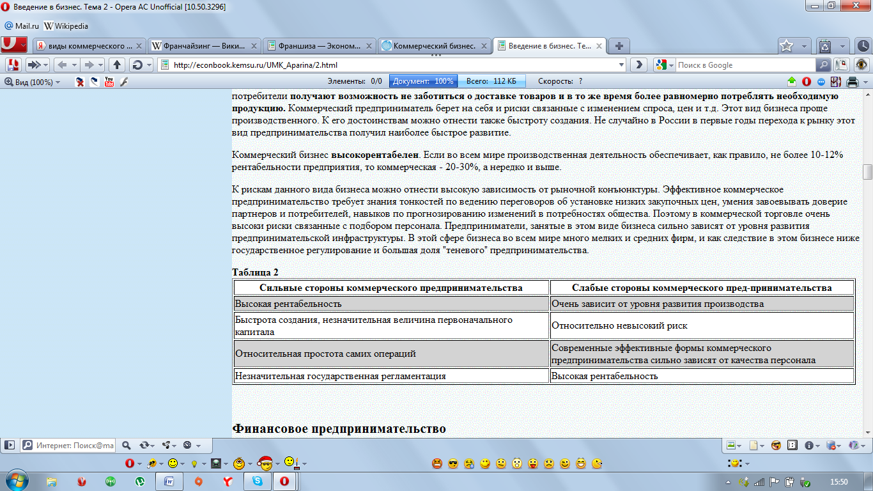Open the Wikipedia bookmark
The image size is (873, 491).
point(66,26)
